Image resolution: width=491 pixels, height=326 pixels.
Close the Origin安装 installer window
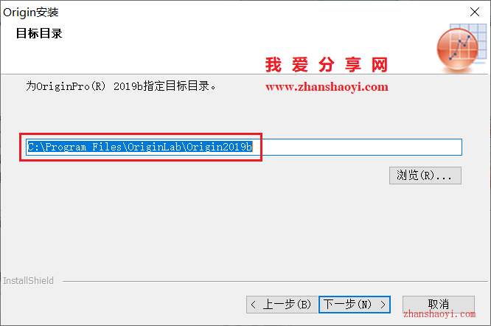coord(475,13)
